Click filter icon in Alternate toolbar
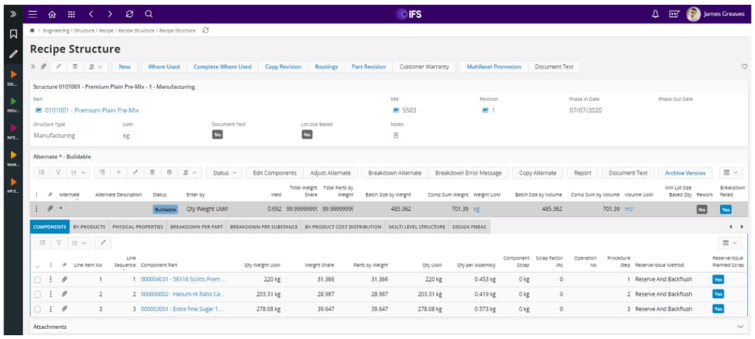This screenshot has width=755, height=339. tap(58, 173)
